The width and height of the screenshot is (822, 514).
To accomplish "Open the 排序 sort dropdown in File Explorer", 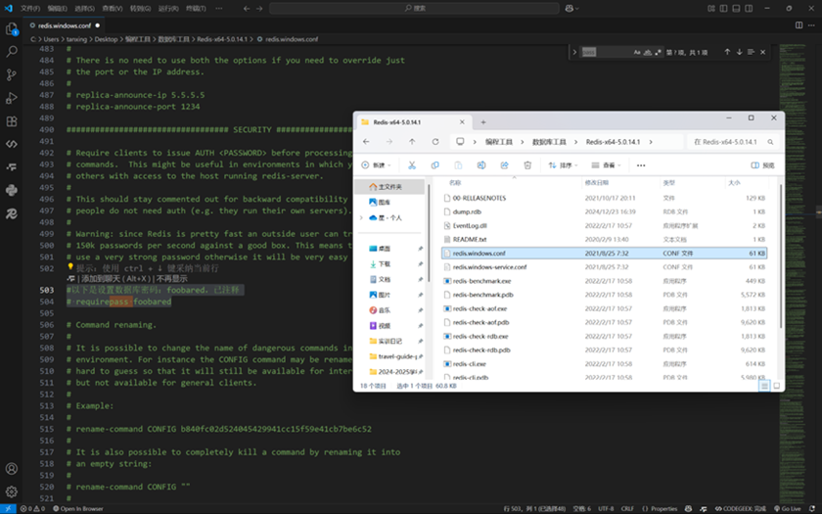I will pos(563,165).
